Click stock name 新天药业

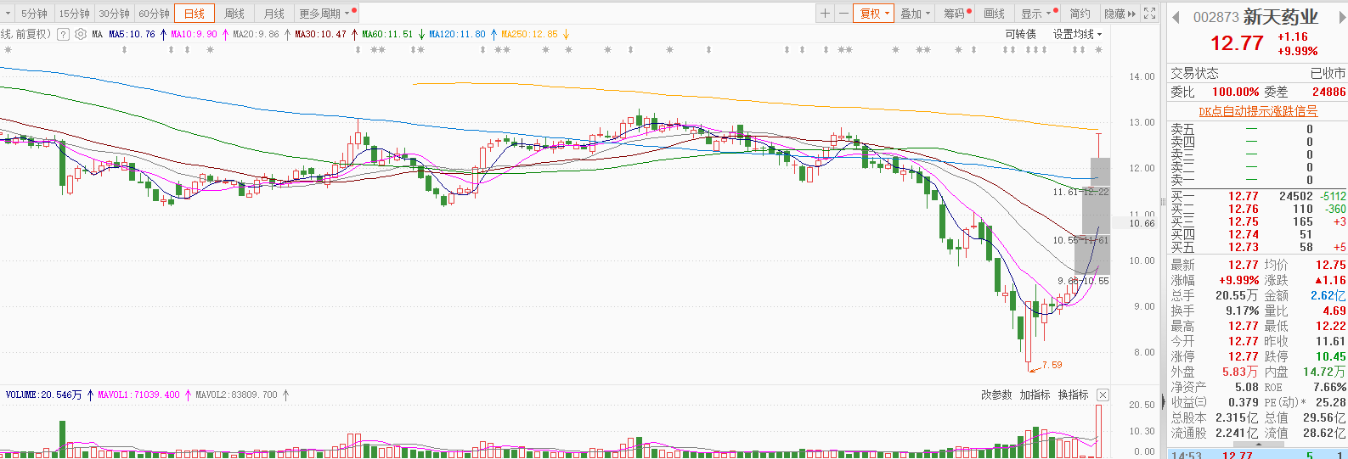(1281, 17)
